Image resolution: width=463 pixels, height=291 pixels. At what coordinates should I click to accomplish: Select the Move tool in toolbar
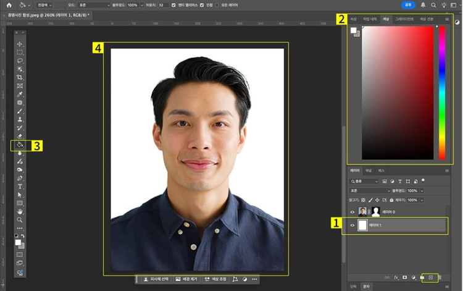click(20, 44)
